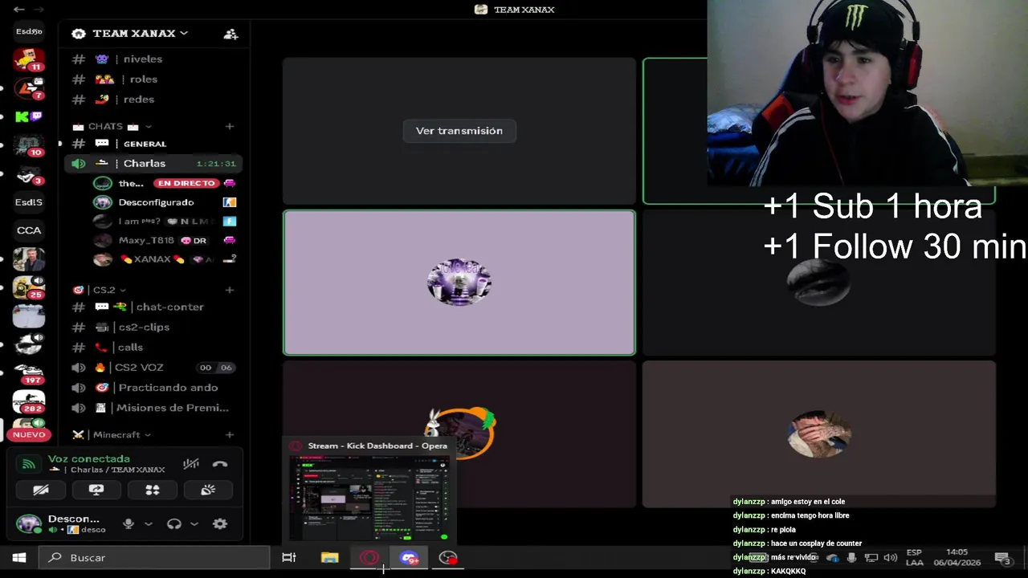Open the redes text channel

(x=153, y=100)
